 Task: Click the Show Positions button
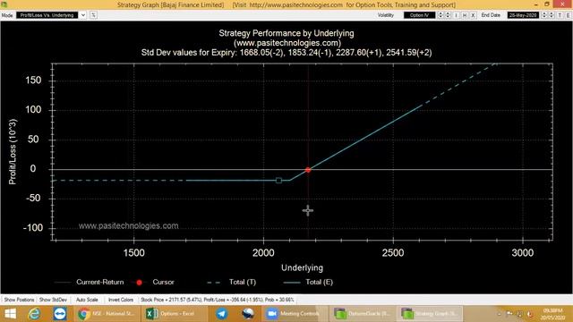pos(19,300)
